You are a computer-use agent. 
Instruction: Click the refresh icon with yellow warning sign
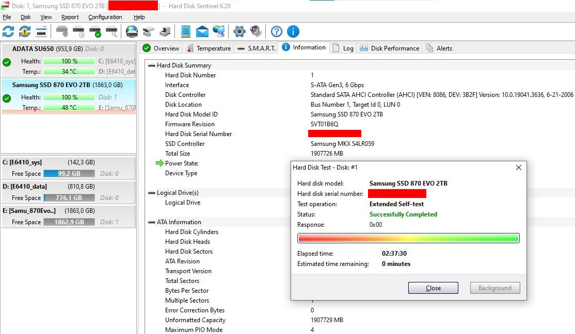pos(25,31)
